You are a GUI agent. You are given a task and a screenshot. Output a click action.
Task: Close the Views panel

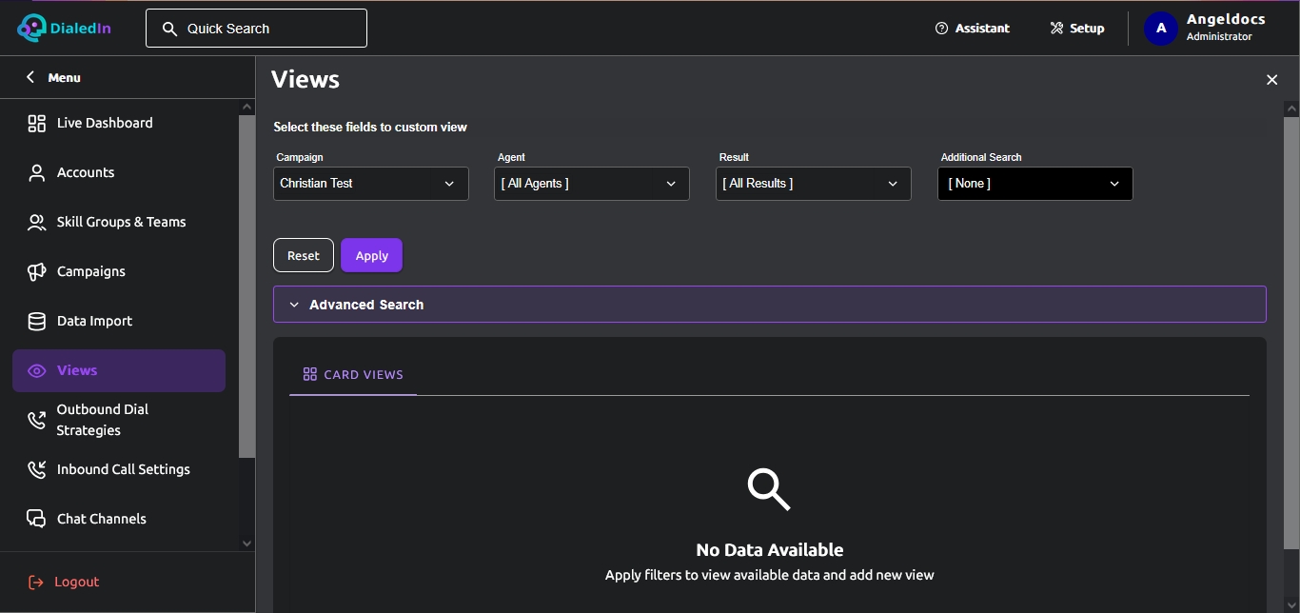[1271, 80]
